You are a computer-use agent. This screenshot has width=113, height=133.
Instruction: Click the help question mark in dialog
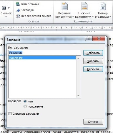pos(89,38)
